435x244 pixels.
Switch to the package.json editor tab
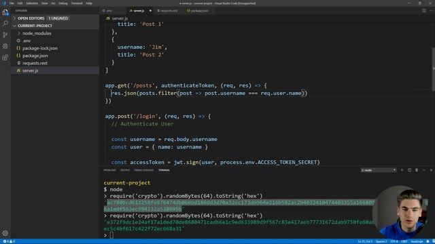pos(199,11)
